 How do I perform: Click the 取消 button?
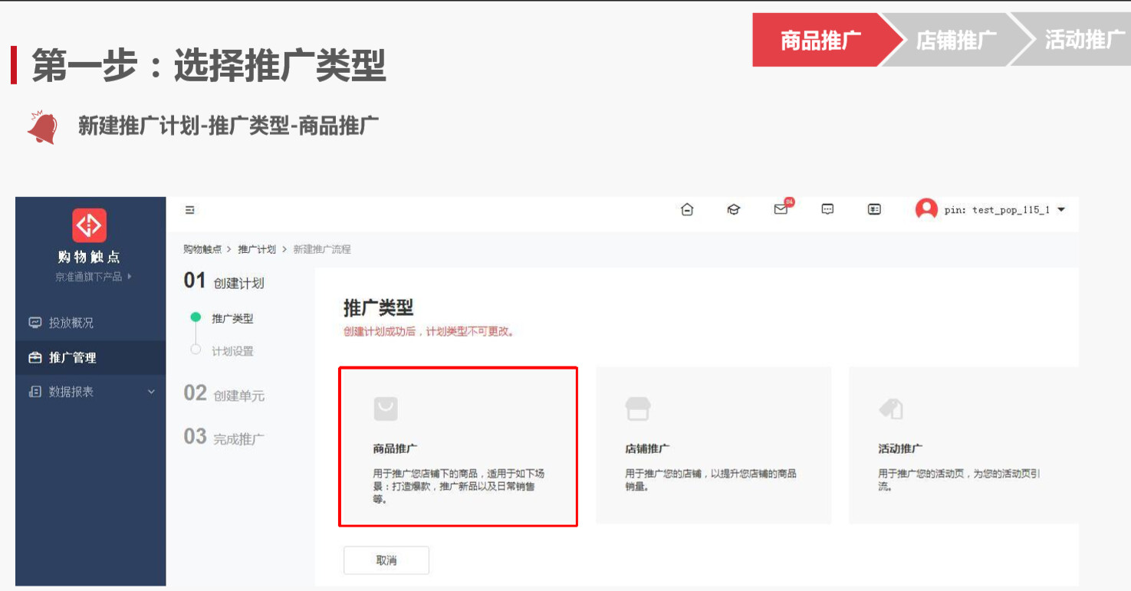click(x=386, y=560)
